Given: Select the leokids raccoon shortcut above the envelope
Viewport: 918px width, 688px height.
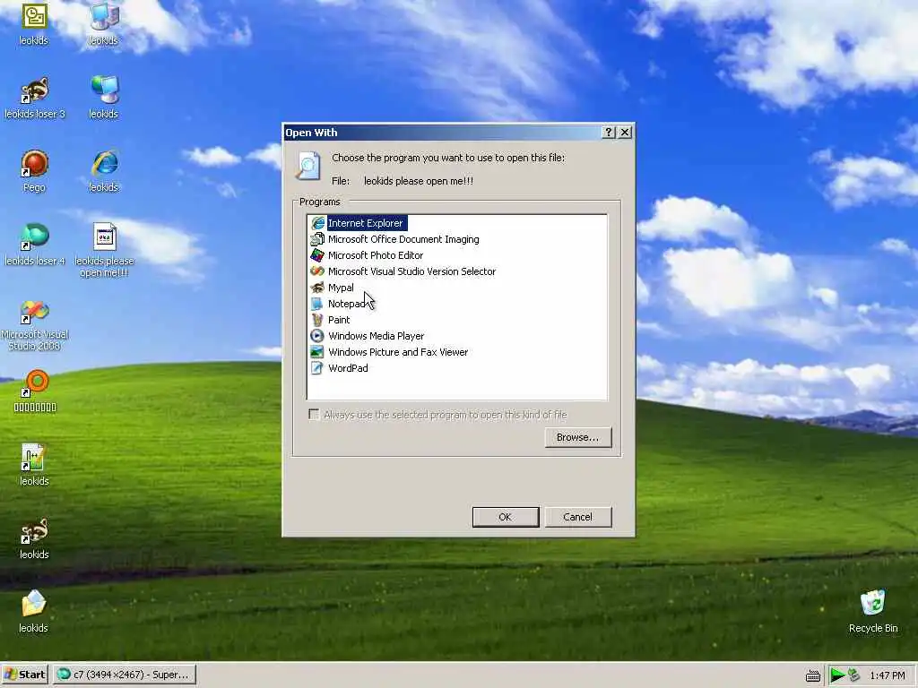Looking at the screenshot, I should coord(34,538).
